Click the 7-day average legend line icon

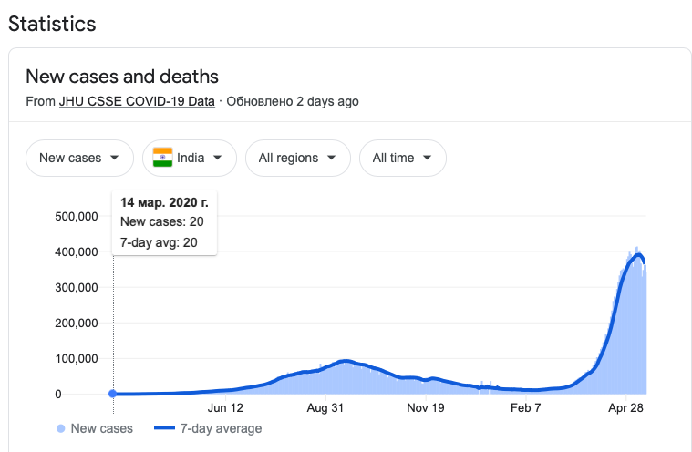coord(165,428)
